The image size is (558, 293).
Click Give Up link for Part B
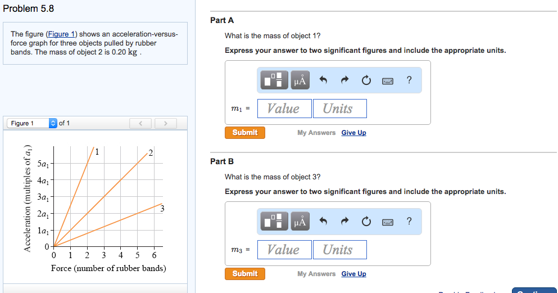[x=353, y=274]
